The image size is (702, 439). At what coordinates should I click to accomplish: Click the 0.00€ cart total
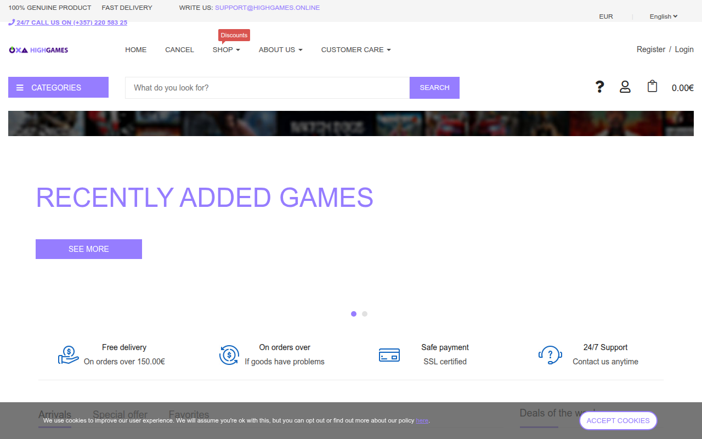[683, 88]
